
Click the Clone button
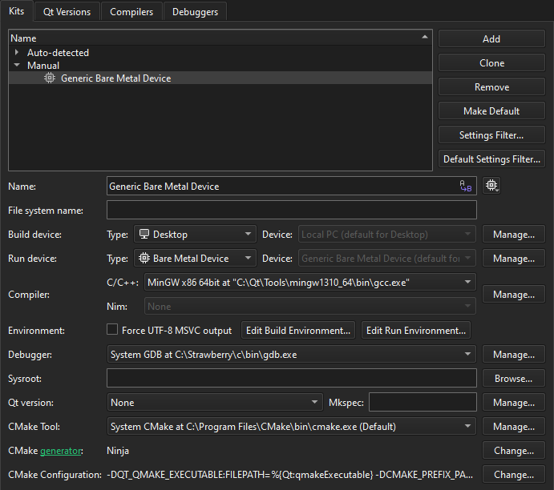(x=491, y=63)
